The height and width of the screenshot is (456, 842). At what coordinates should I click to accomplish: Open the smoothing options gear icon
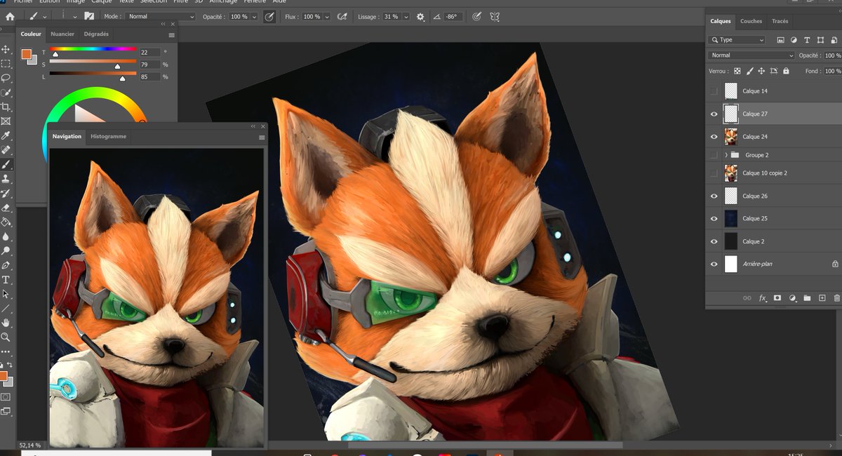tap(420, 16)
